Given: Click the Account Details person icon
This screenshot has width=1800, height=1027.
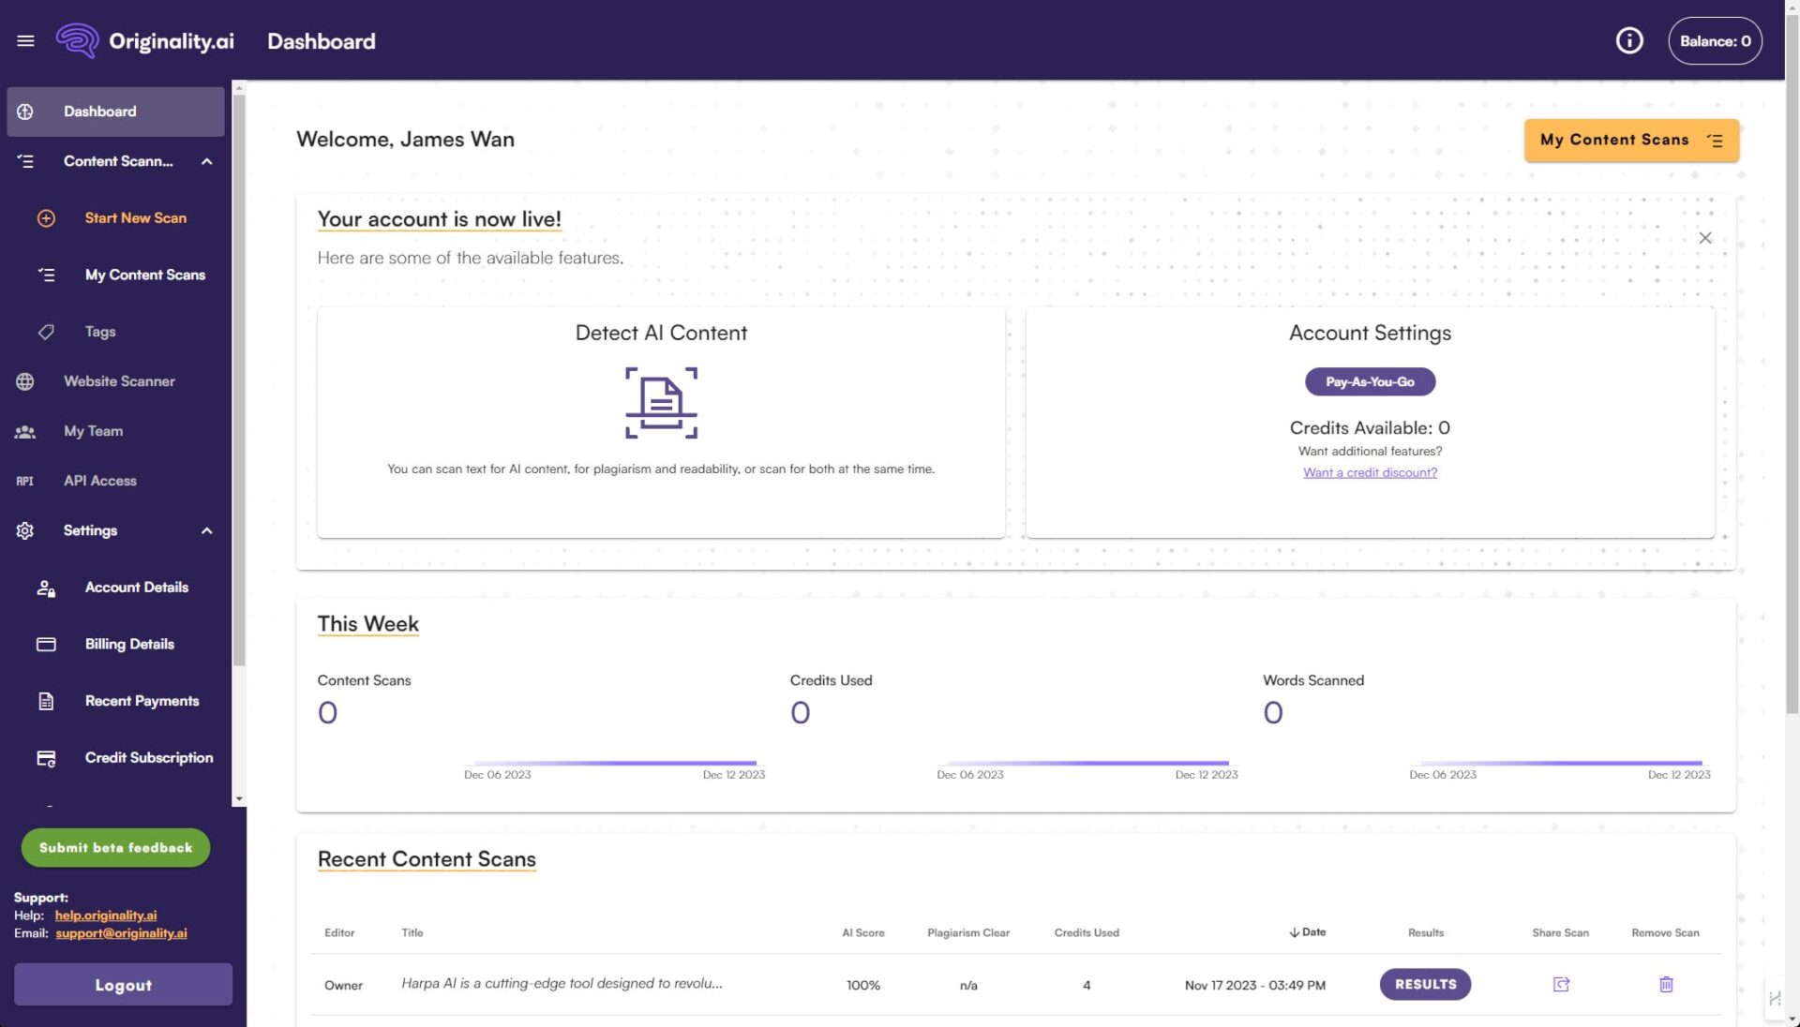Looking at the screenshot, I should (x=46, y=588).
